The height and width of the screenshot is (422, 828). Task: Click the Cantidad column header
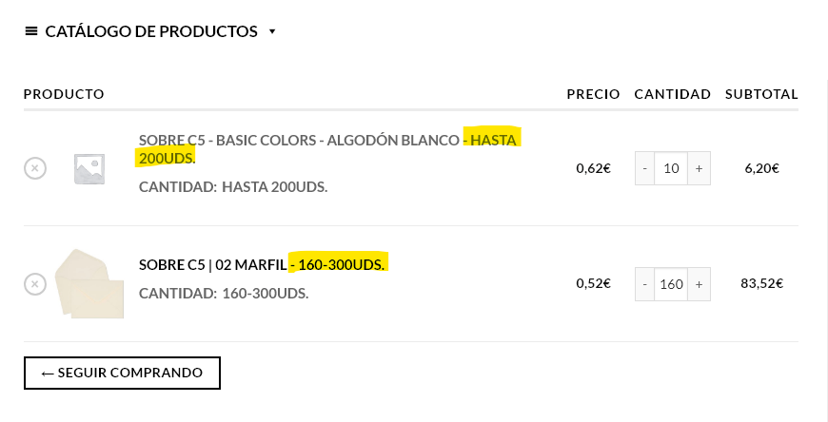tap(673, 94)
